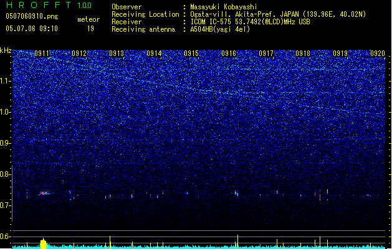Click the 0.9 frequency axis label

[6, 143]
